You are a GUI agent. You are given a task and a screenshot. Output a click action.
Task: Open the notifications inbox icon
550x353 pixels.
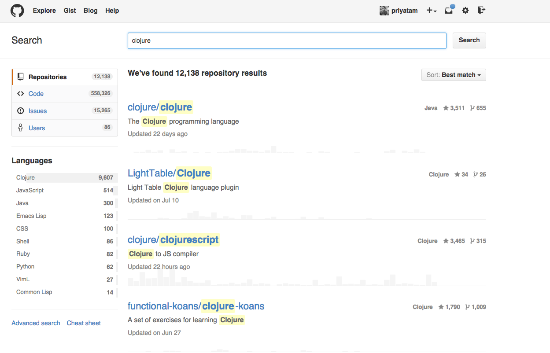click(x=449, y=10)
